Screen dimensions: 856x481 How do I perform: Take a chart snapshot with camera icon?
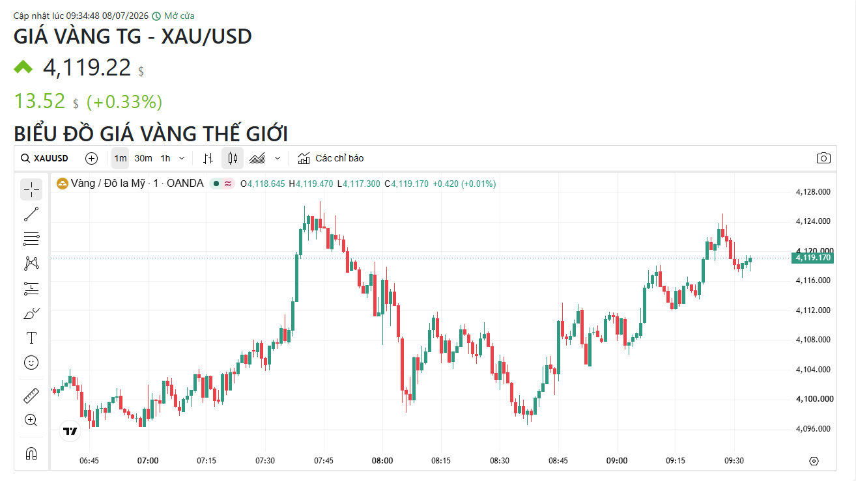[823, 158]
